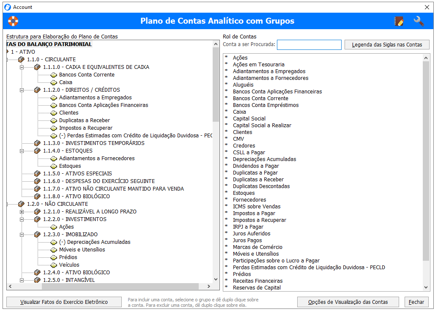This screenshot has height=314, width=438.
Task: Click book icon of 1.2.2.0 INVESTIMENTOS
Action: click(x=38, y=219)
